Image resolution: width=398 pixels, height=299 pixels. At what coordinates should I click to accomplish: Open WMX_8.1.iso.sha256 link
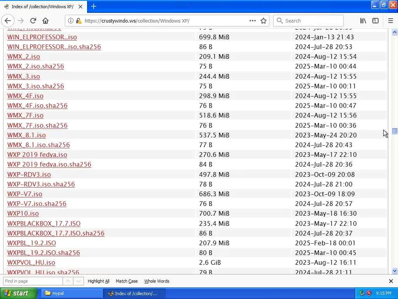pyautogui.click(x=38, y=145)
